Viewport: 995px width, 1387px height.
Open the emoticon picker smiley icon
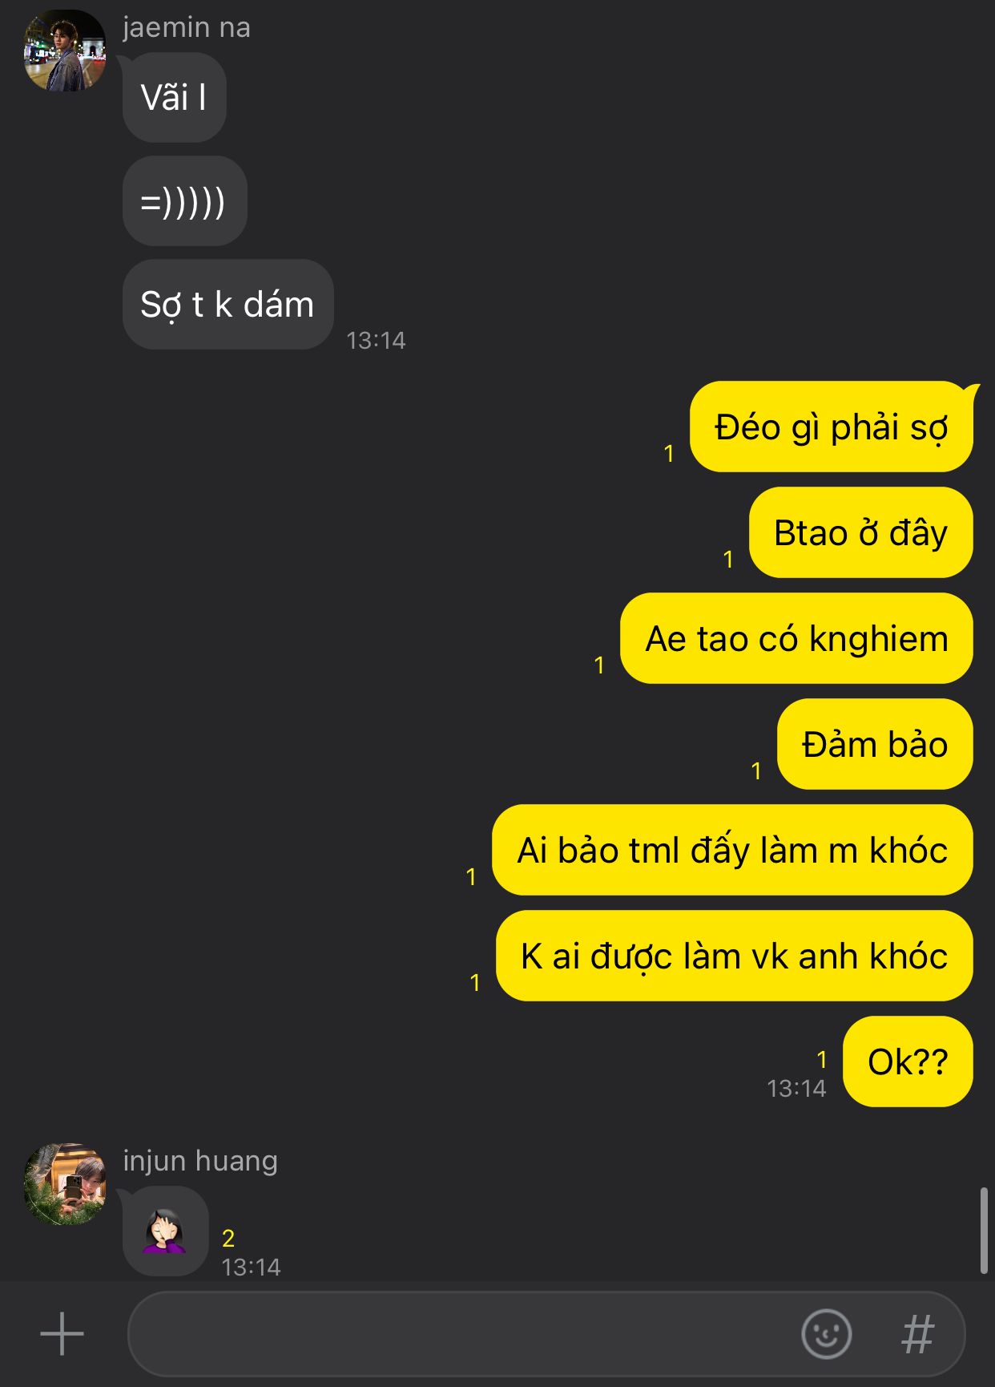pyautogui.click(x=826, y=1334)
